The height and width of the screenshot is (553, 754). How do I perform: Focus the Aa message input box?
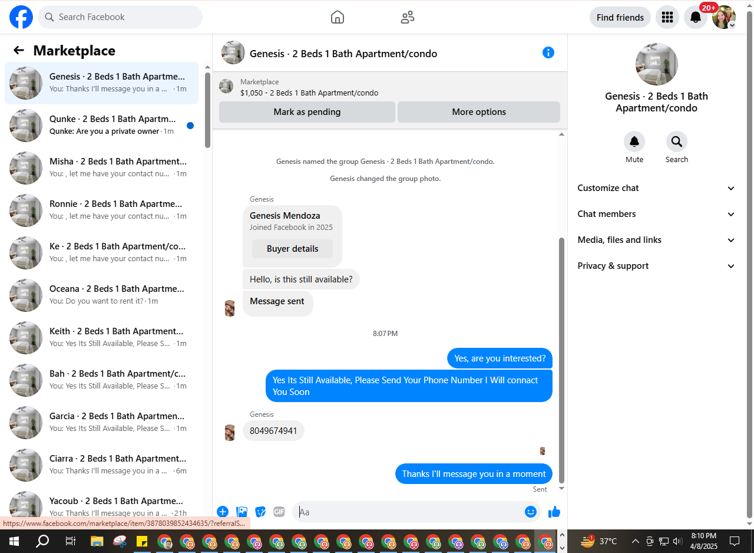[x=410, y=512]
